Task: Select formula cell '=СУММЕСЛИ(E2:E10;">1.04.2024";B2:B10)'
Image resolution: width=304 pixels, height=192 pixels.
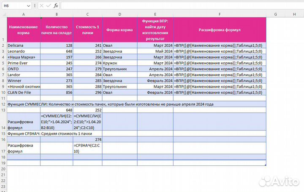Action: (57, 122)
